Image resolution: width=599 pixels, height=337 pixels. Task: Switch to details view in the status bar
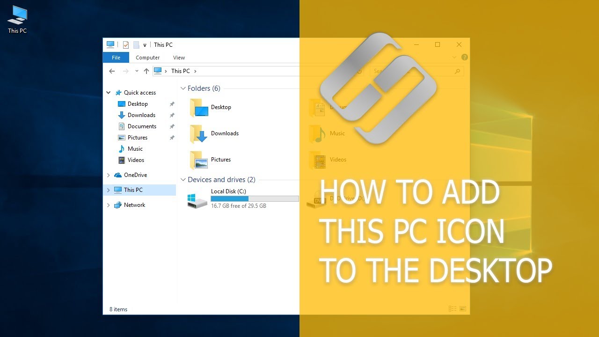click(452, 309)
